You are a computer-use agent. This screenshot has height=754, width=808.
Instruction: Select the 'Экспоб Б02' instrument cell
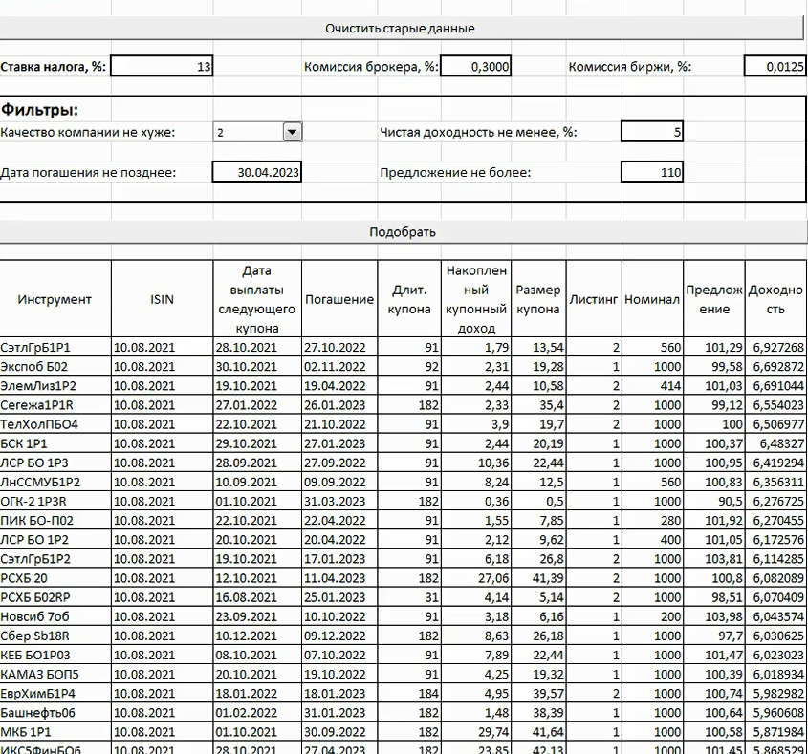click(x=55, y=367)
